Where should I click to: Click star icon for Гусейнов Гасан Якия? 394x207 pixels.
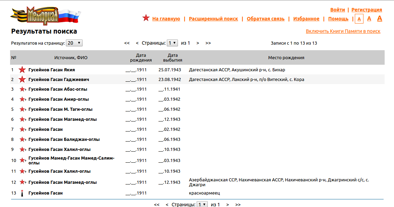(x=22, y=70)
